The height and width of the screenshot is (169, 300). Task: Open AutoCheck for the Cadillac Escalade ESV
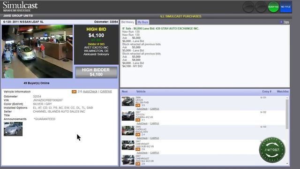coord(142,138)
